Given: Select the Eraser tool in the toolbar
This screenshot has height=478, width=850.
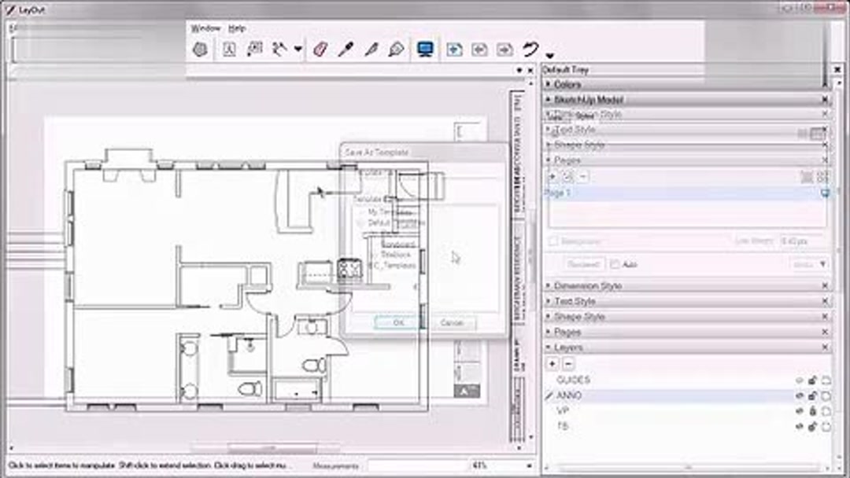Looking at the screenshot, I should [320, 48].
